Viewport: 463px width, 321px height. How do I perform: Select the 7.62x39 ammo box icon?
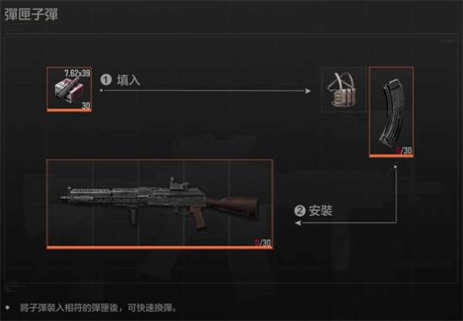coord(69,90)
